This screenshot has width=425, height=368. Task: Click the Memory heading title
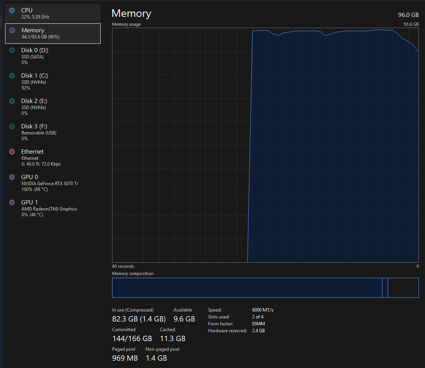(x=131, y=13)
